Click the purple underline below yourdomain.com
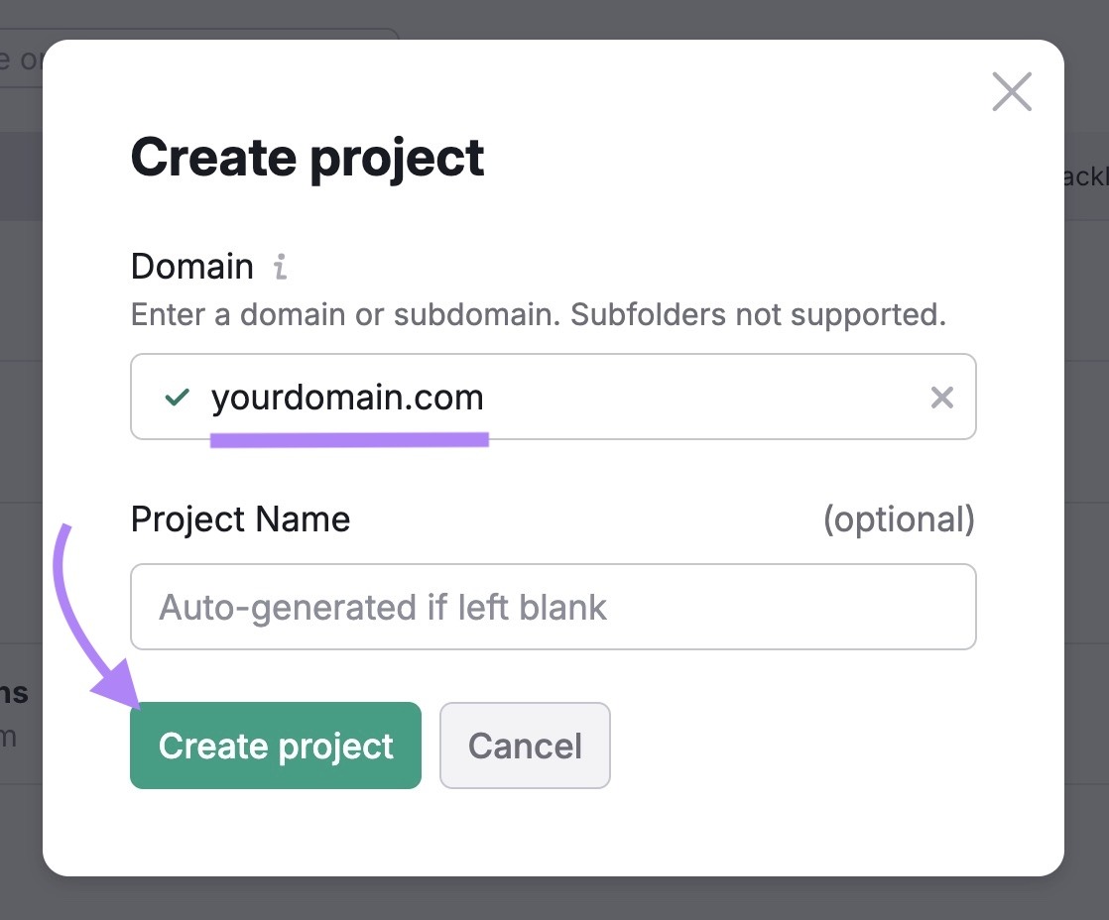Viewport: 1109px width, 920px height. [x=348, y=439]
